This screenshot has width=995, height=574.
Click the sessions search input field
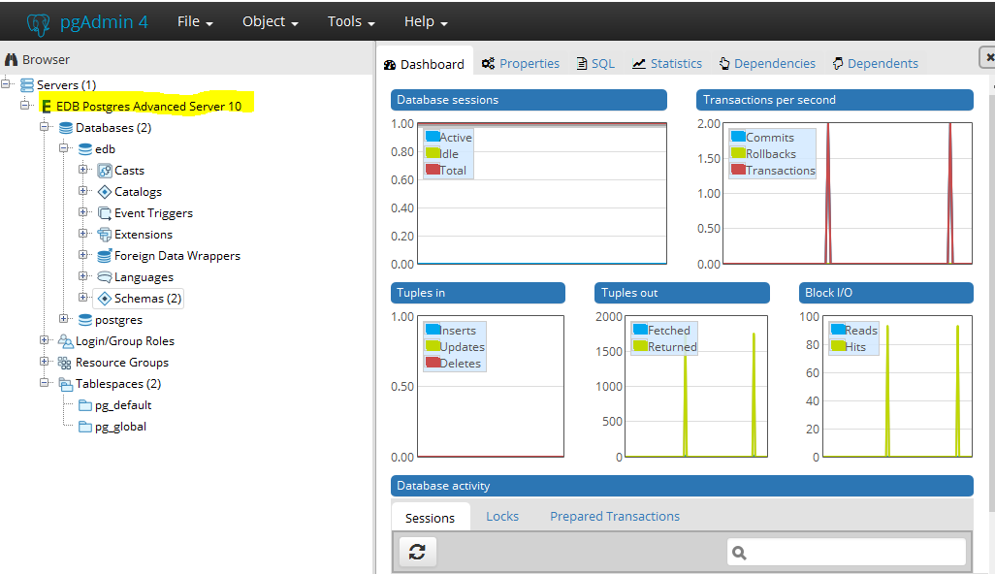(x=847, y=553)
